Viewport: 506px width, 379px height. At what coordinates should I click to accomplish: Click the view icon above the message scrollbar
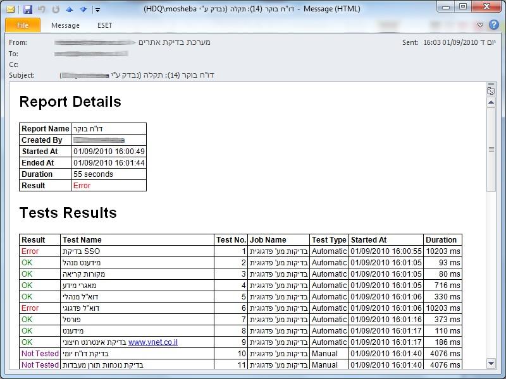[491, 91]
